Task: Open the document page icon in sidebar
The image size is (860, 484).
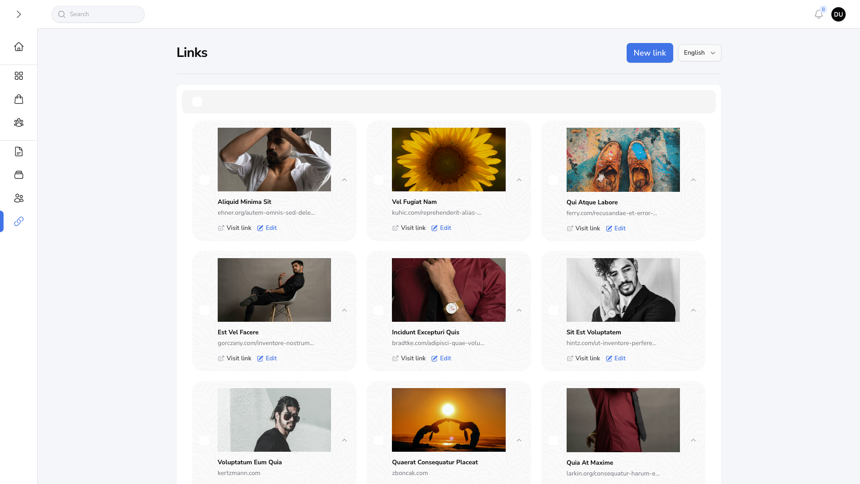Action: 19,151
